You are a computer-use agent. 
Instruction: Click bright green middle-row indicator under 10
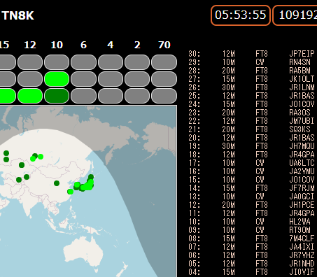(57, 79)
